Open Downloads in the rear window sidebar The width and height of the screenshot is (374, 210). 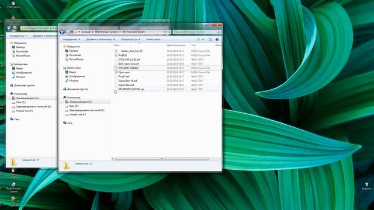[x=22, y=51]
